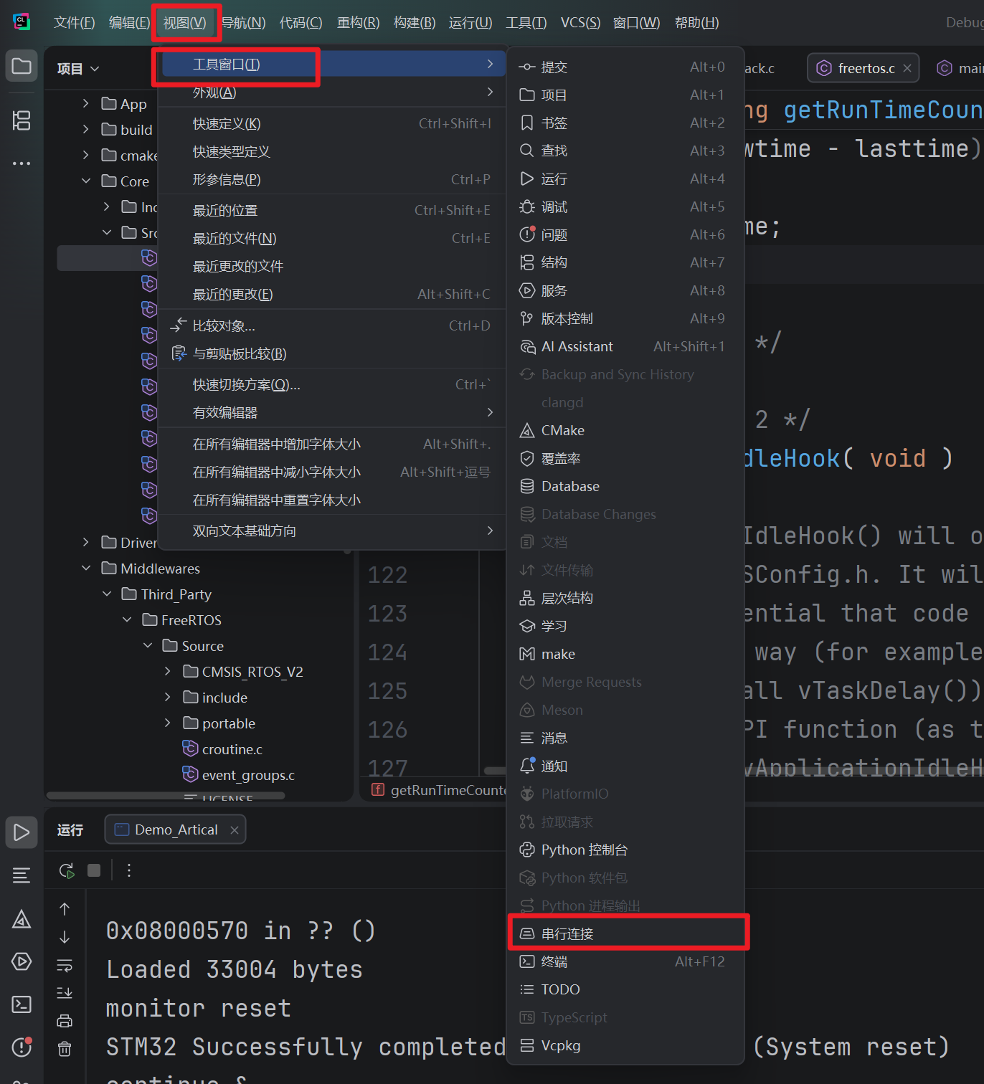Click the Stop icon in Run panel
Viewport: 984px width, 1084px height.
pyautogui.click(x=94, y=870)
